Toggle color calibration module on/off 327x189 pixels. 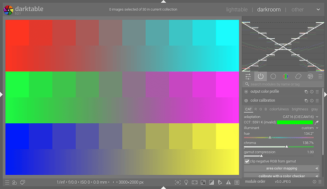tap(246, 101)
